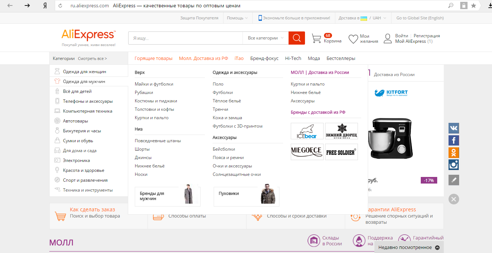This screenshot has width=492, height=253.
Task: Focus the Я ищу search field
Action: [186, 38]
